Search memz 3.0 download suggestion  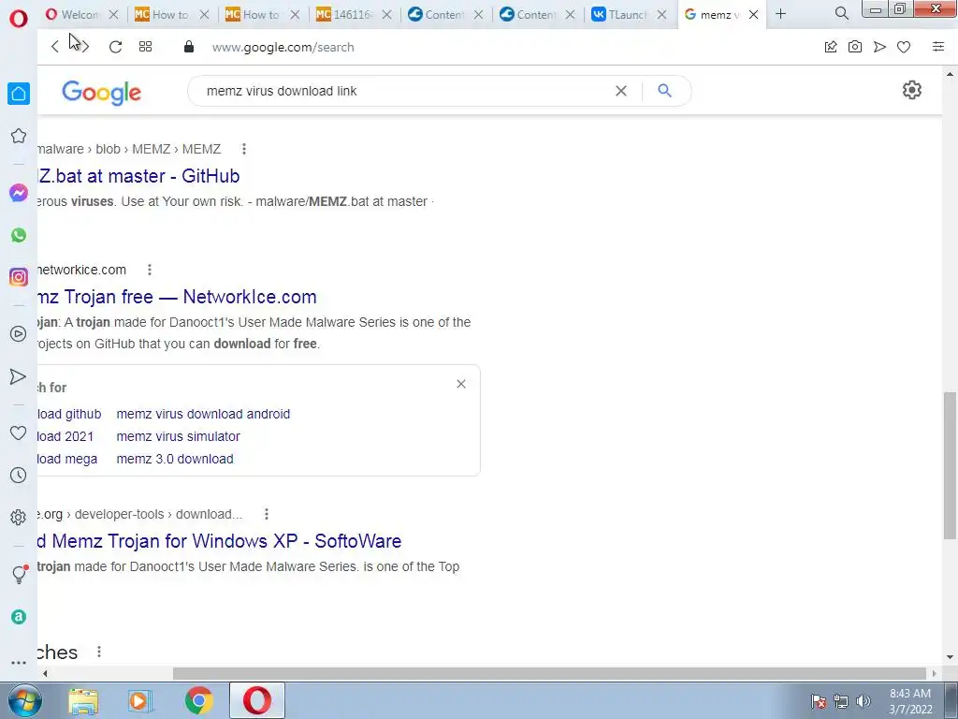tap(175, 459)
